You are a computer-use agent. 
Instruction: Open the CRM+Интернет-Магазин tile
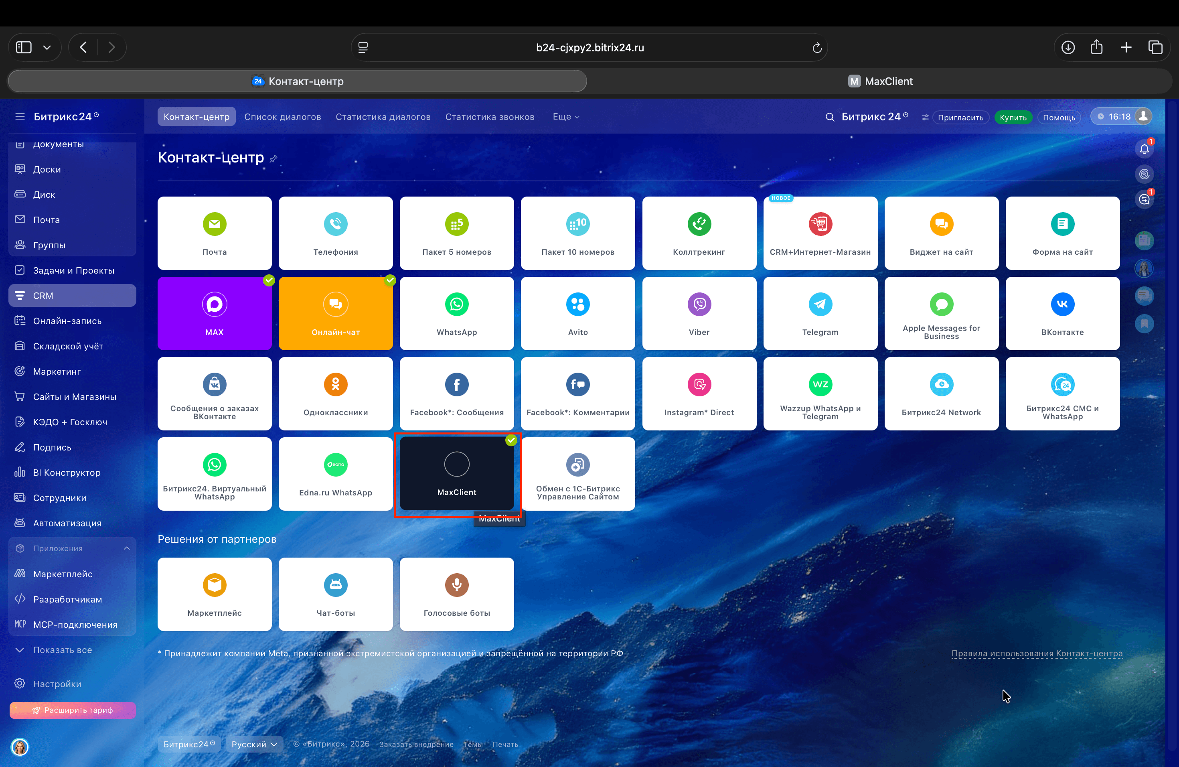820,233
